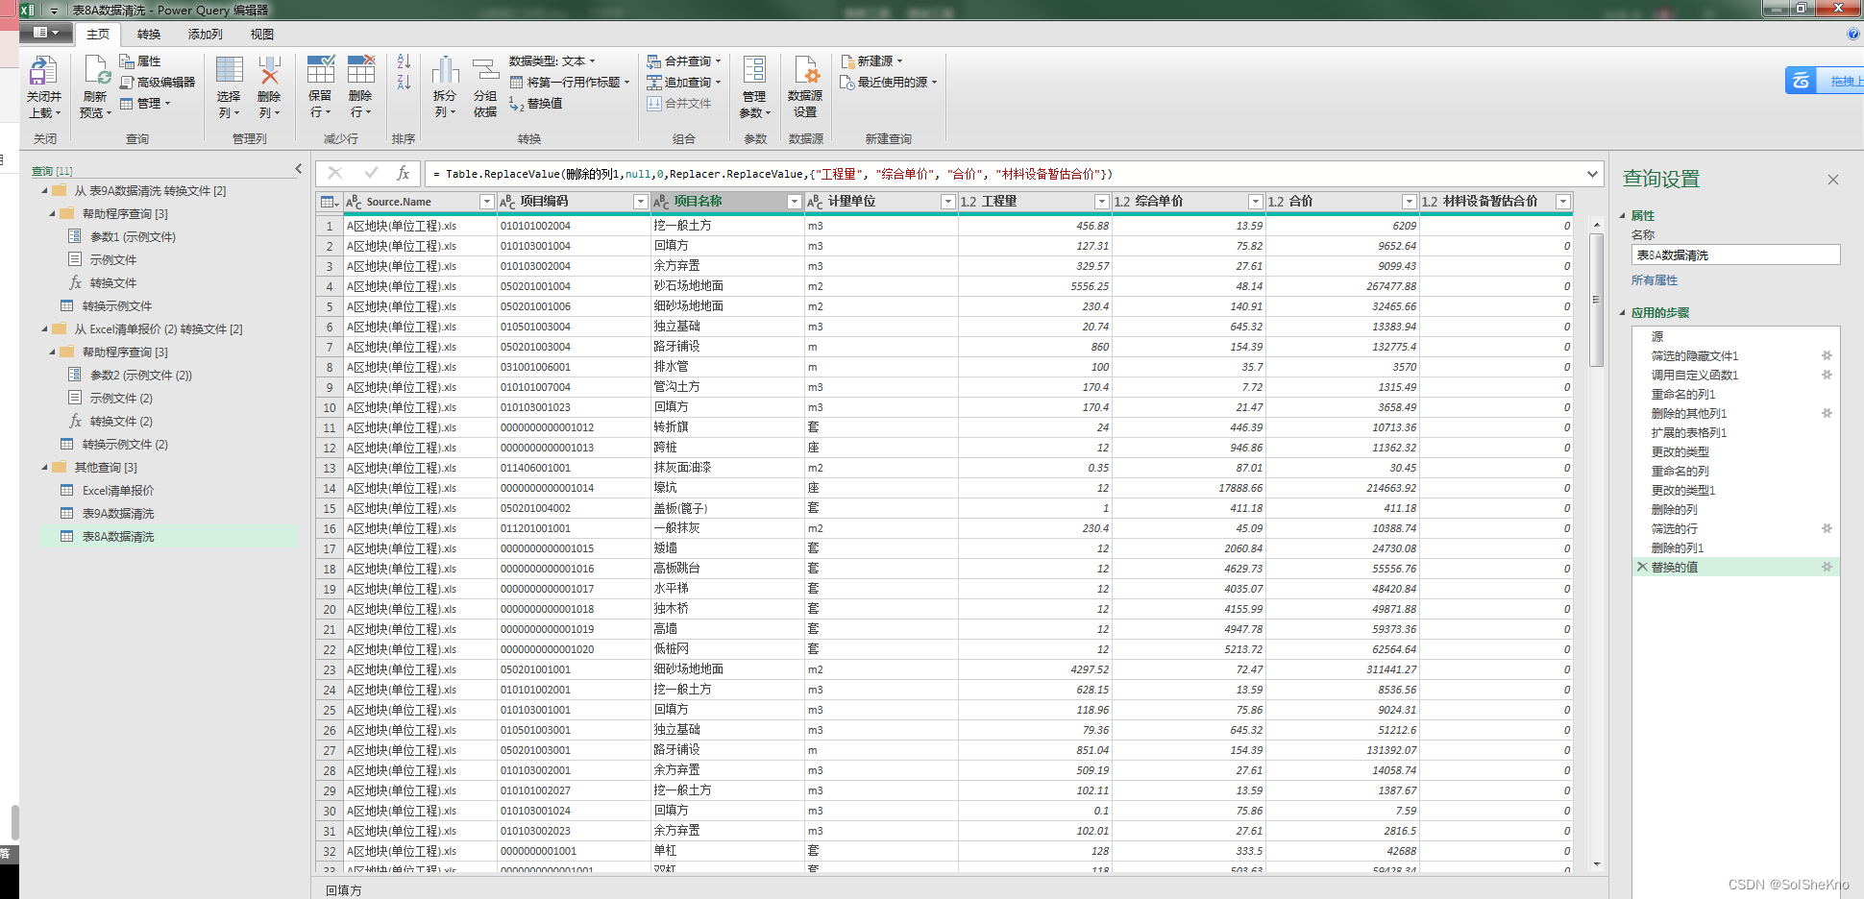This screenshot has width=1864, height=899.
Task: Click the gear icon beside 筛选的行 step
Action: [1827, 528]
